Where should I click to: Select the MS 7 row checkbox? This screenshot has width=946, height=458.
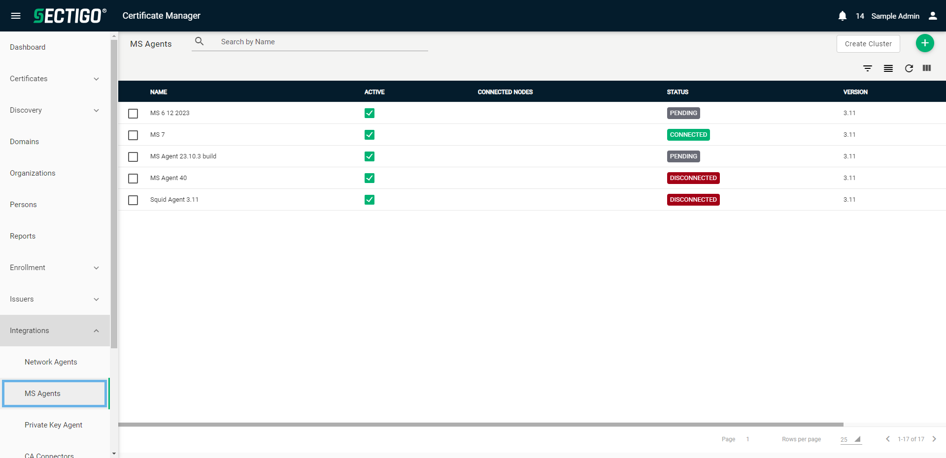coord(133,135)
